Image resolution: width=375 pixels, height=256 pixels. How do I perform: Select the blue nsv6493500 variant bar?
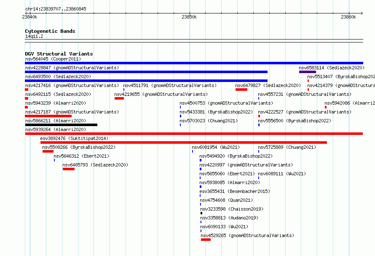pyautogui.click(x=146, y=81)
